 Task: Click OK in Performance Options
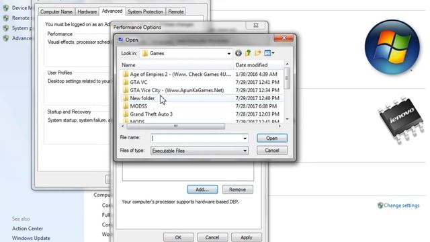(x=178, y=237)
